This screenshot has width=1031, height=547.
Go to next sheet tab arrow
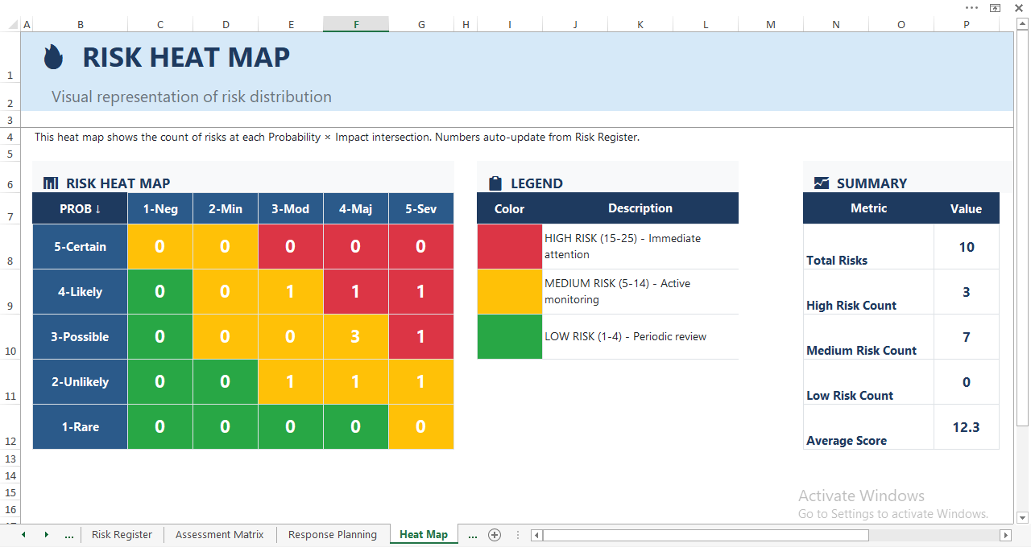click(x=46, y=534)
